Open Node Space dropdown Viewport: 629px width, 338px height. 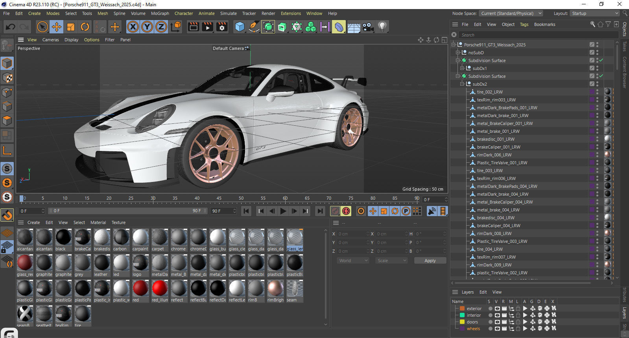click(511, 13)
